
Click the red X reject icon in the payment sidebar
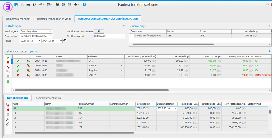(x=8, y=62)
